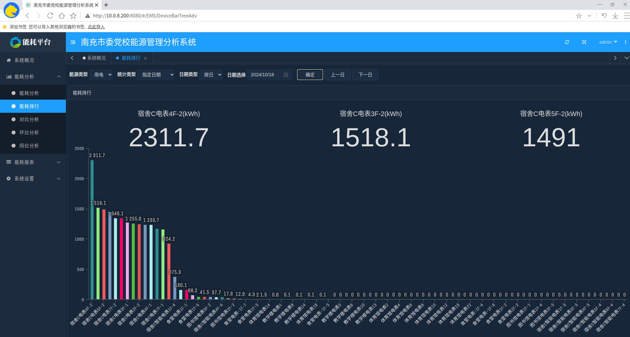Enter fullscreen via header expand icon
This screenshot has height=337, width=630.
click(584, 42)
